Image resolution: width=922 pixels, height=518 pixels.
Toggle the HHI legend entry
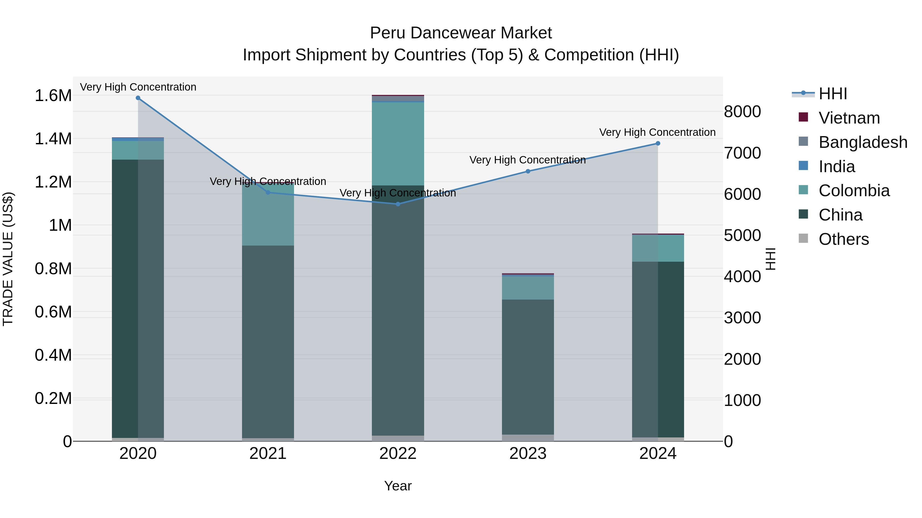[x=820, y=94]
